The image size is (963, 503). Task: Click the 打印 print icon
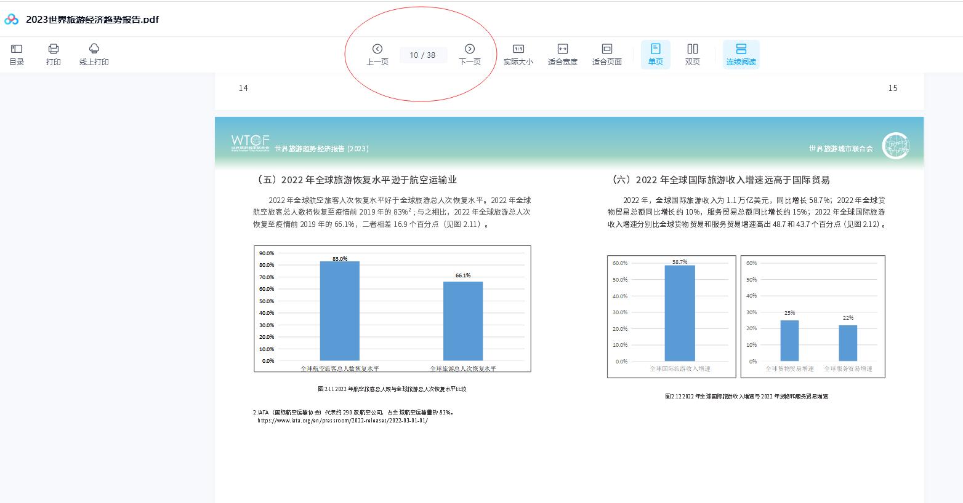(x=54, y=54)
